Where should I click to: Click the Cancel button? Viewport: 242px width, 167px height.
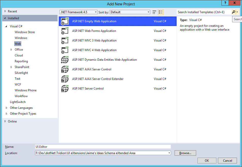point(227,160)
